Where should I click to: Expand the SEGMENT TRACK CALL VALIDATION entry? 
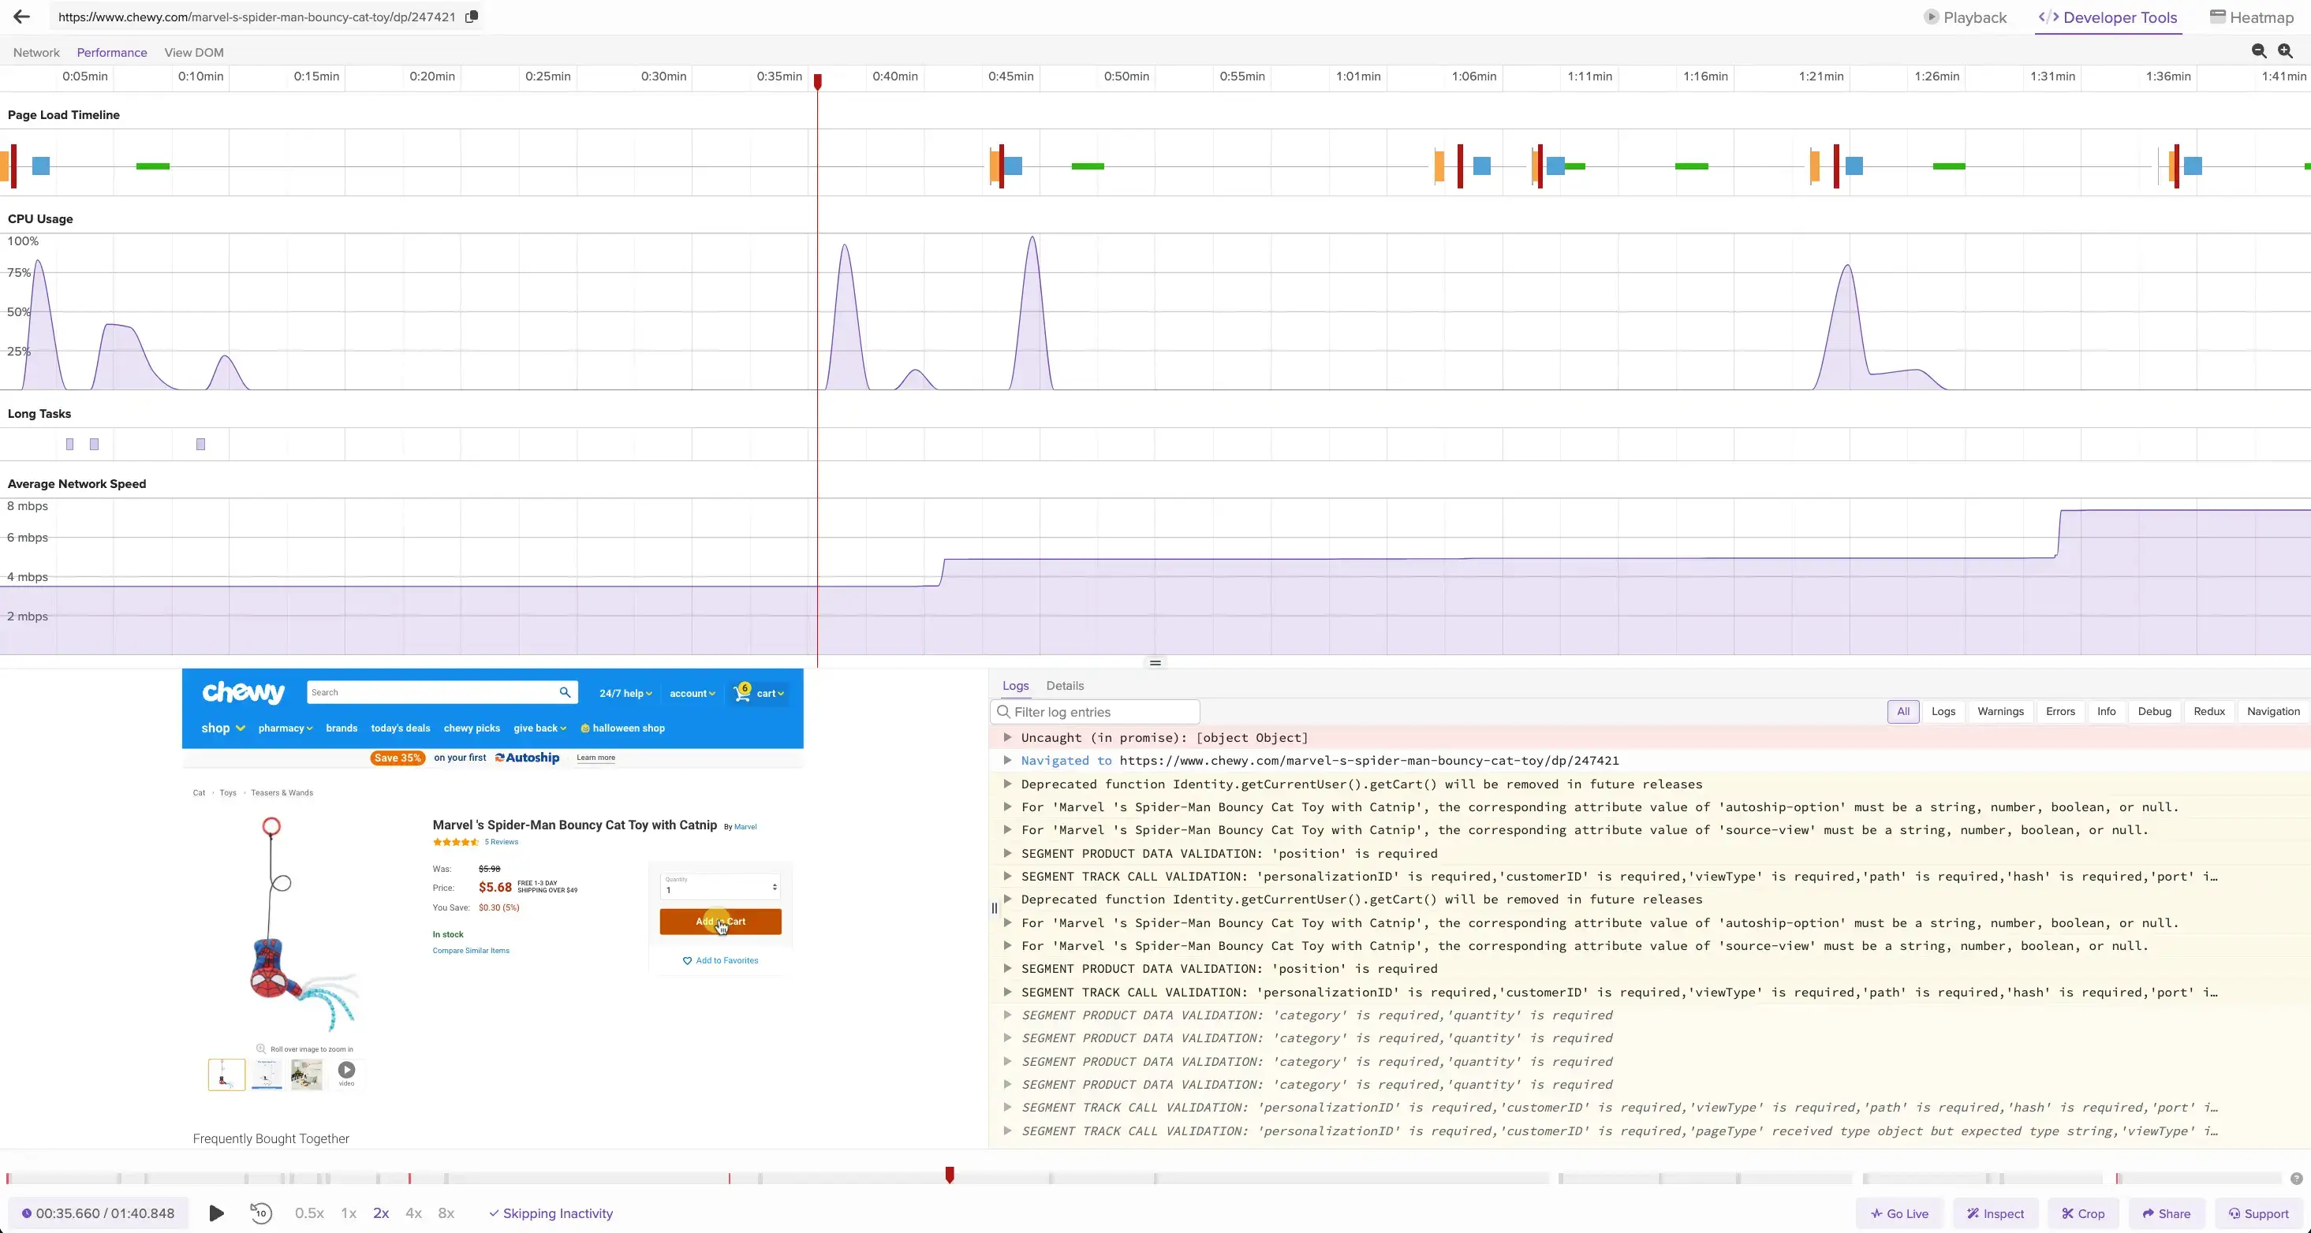coord(1006,876)
